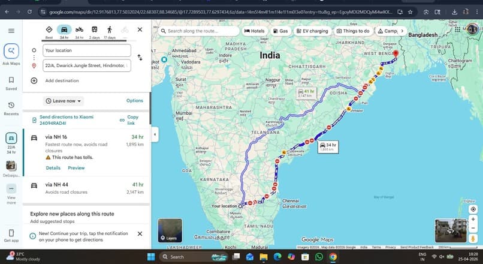This screenshot has width=483, height=264.
Task: Open the Street View photo thumbnail
Action: click(x=451, y=230)
